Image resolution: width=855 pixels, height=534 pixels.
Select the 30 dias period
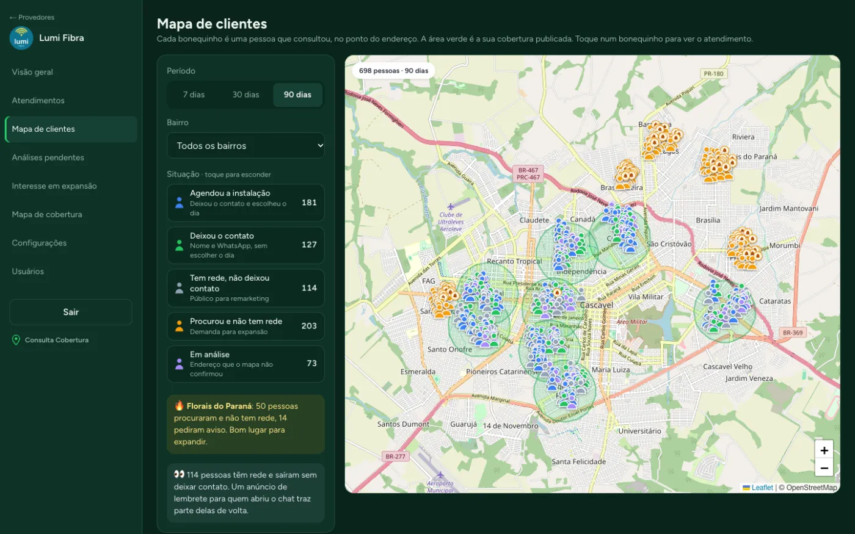coord(246,95)
